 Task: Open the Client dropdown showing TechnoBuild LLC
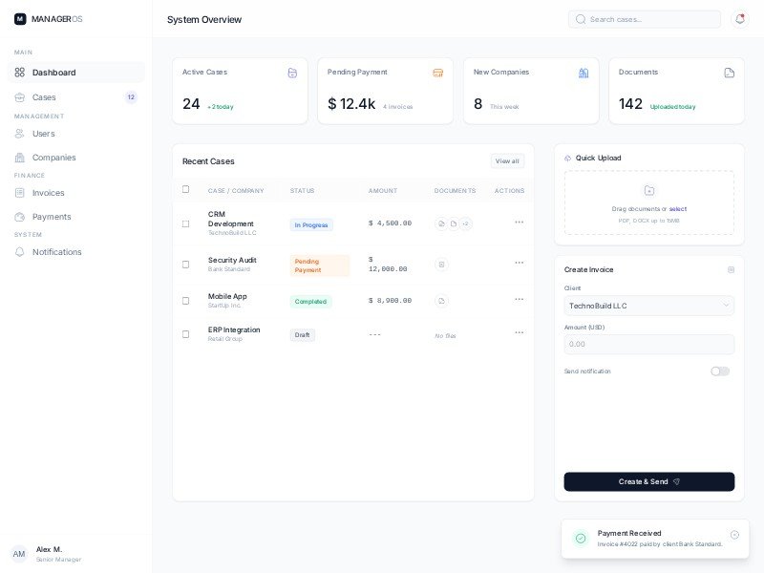[649, 306]
